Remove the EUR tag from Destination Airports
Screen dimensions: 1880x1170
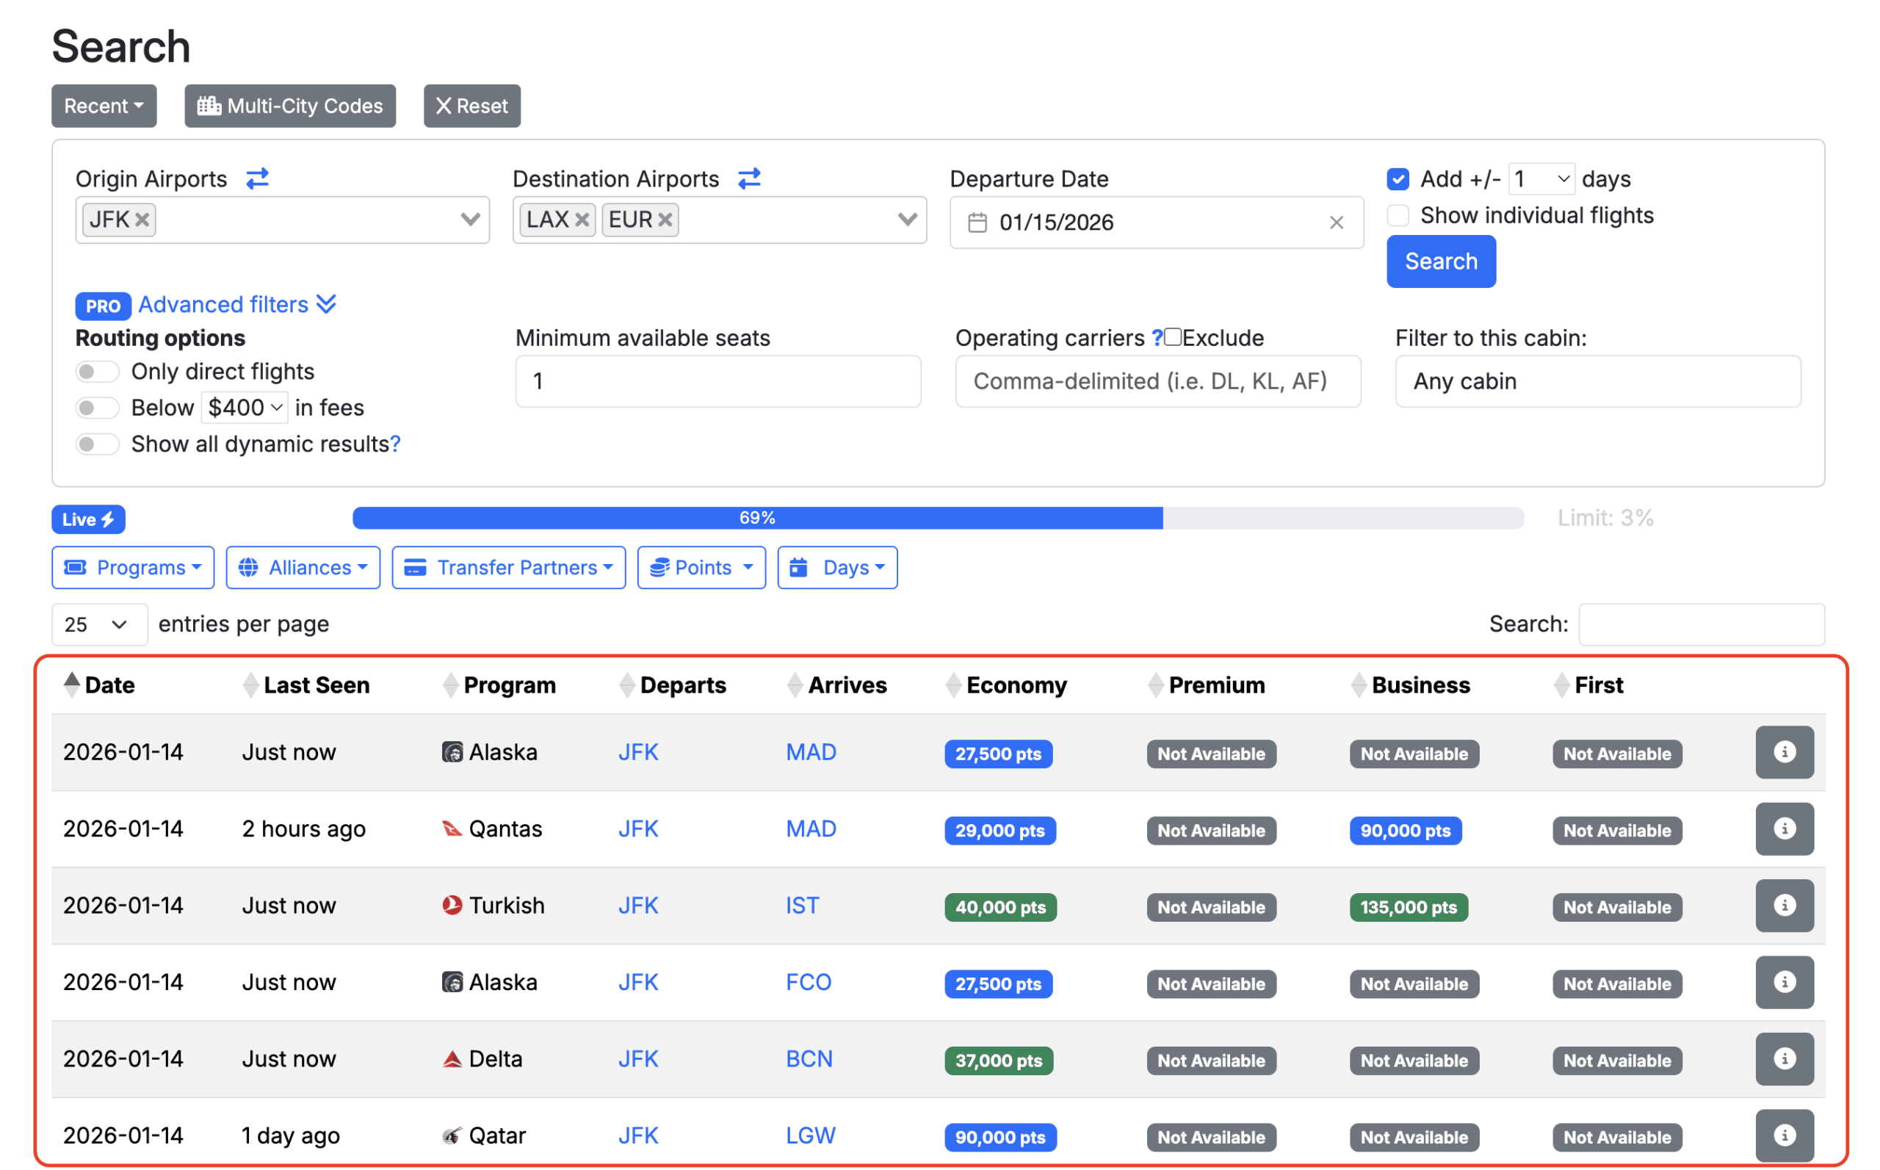(x=665, y=219)
